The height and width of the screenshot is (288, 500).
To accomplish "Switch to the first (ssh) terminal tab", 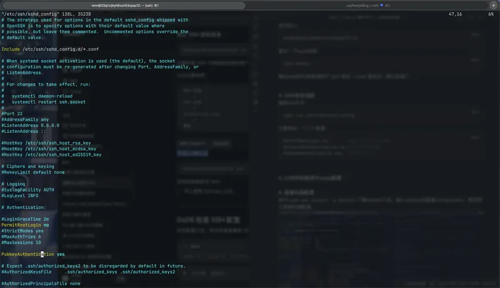I will [124, 6].
